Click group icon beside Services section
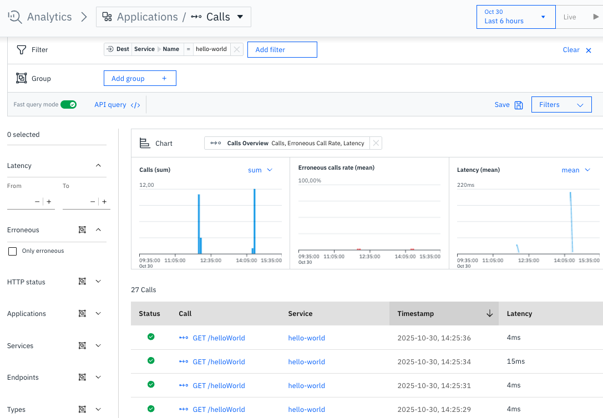The height and width of the screenshot is (418, 603). tap(82, 345)
